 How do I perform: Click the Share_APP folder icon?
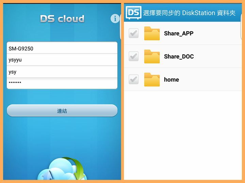point(152,34)
